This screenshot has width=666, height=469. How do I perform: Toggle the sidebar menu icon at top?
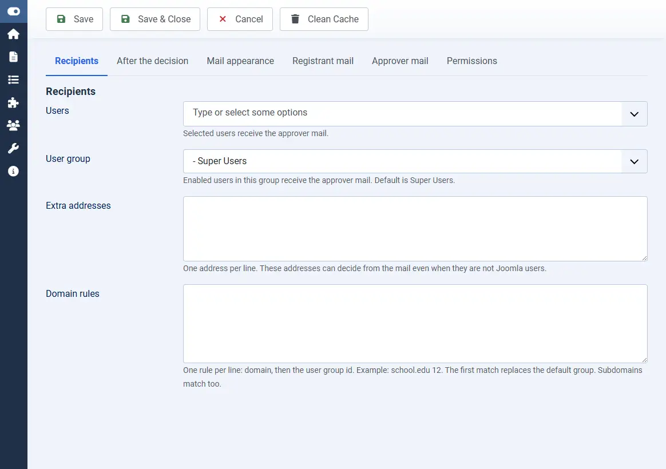pos(14,11)
